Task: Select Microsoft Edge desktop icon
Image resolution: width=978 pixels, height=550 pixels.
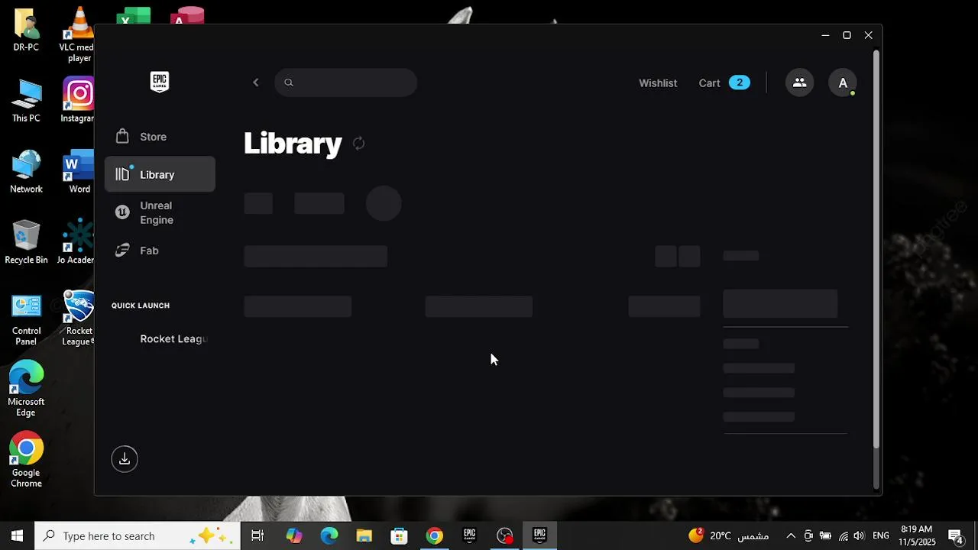Action: [26, 389]
